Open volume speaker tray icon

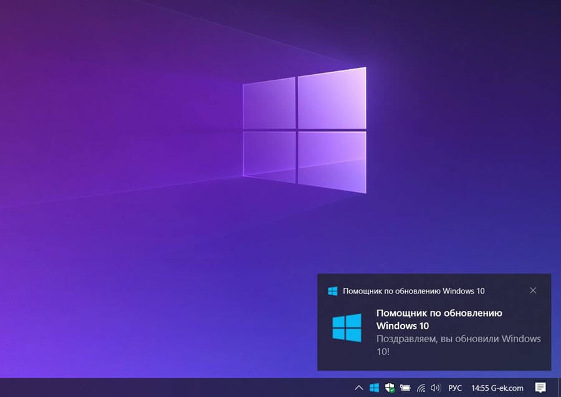[436, 388]
